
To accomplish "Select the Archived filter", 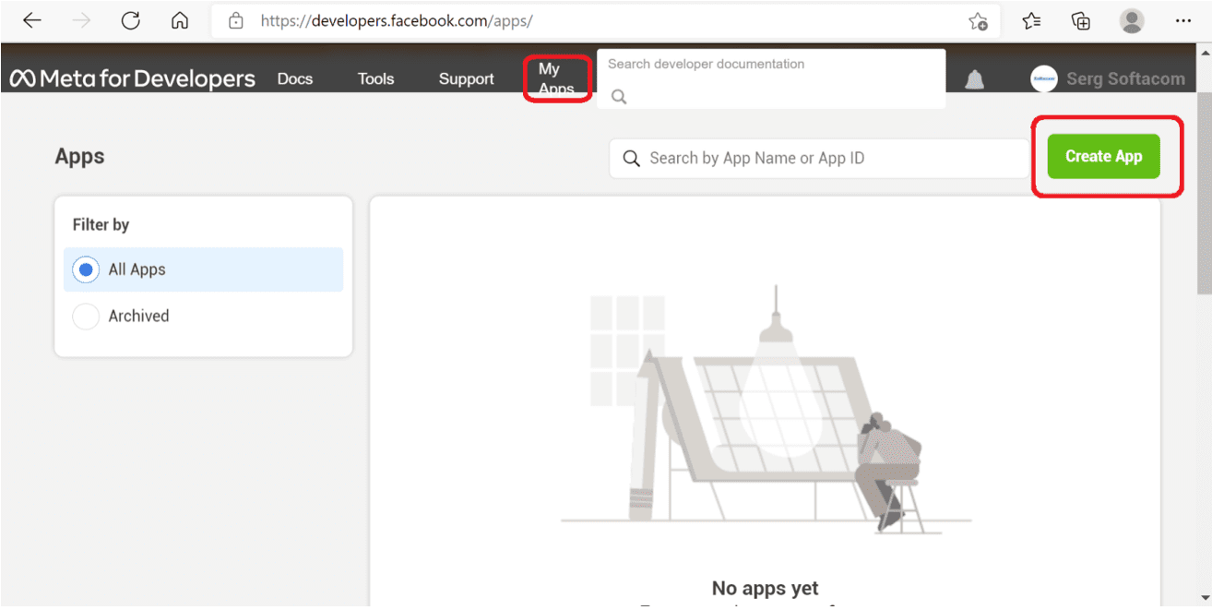I will [x=203, y=316].
